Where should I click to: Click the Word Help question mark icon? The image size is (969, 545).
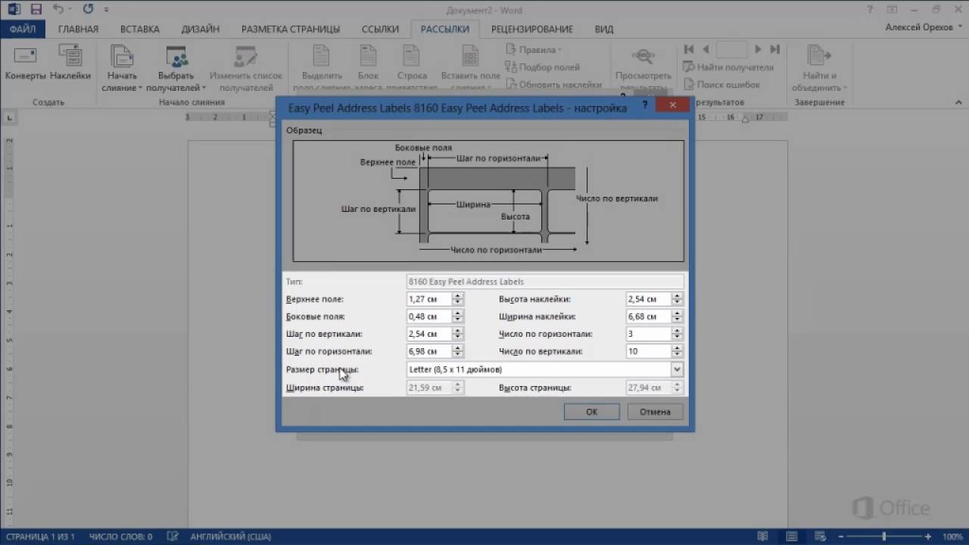(871, 9)
